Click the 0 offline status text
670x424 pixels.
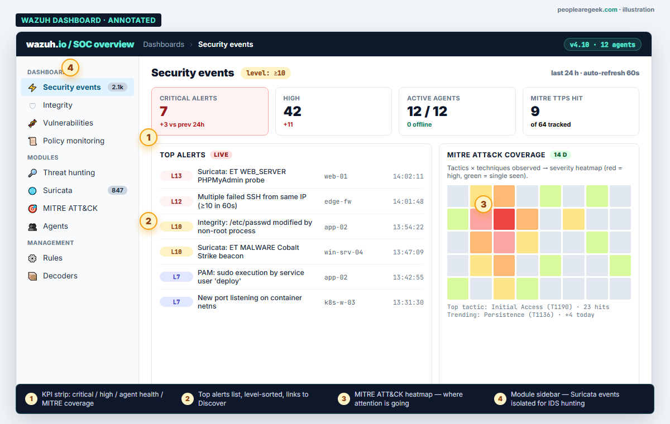(419, 124)
